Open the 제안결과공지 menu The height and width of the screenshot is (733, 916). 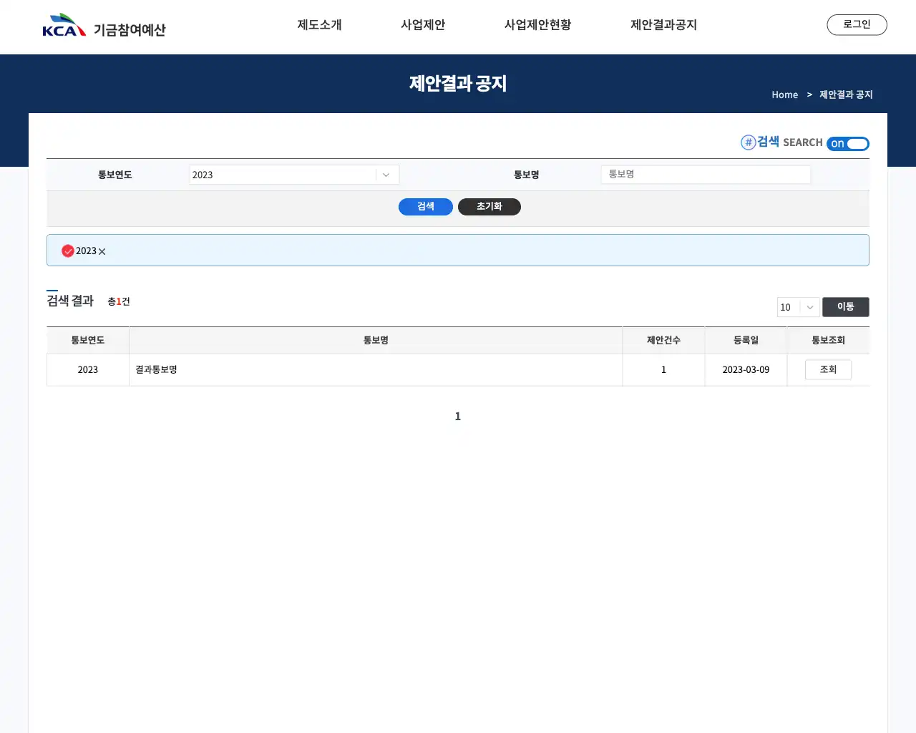point(663,24)
